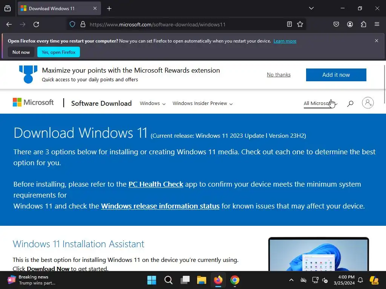Viewport: 386px width, 289px height.
Task: Show hidden system tray icons
Action: click(x=291, y=280)
